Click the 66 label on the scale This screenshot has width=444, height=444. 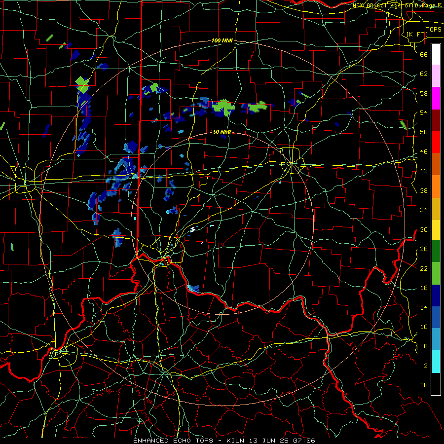tap(424, 55)
